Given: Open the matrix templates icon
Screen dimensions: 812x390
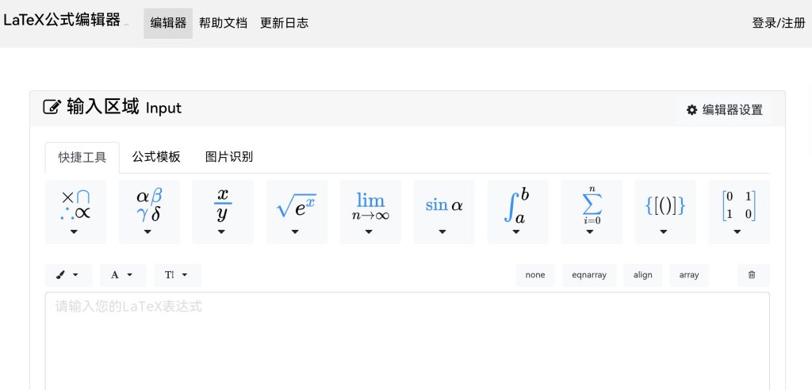Looking at the screenshot, I should [x=738, y=211].
